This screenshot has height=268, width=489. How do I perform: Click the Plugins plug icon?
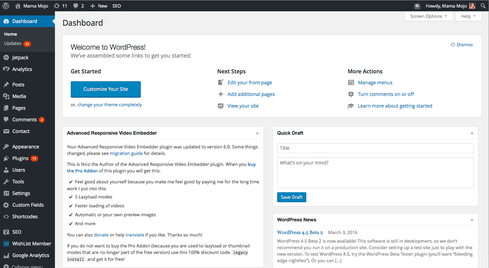6,158
